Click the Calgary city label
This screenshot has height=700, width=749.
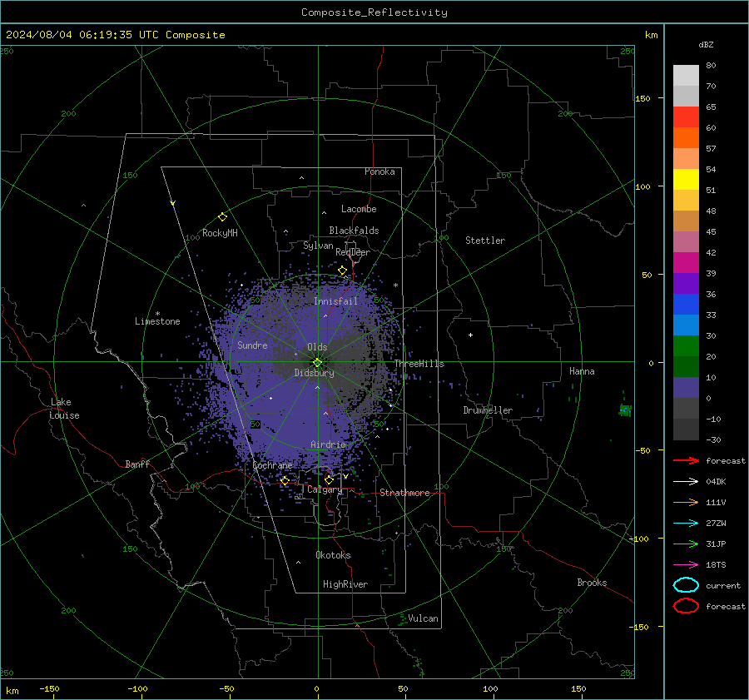coord(325,489)
